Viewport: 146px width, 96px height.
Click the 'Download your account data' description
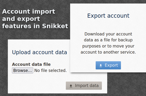[108, 43]
